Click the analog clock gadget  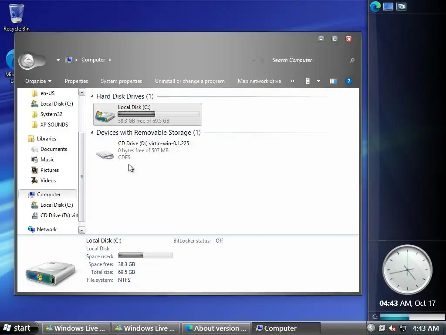(x=407, y=270)
